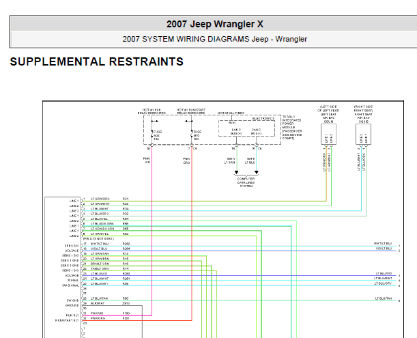417x338 pixels.
Task: Select the 'WHT/LT GRN' label under CAN C bus (+)
Action: click(230, 160)
